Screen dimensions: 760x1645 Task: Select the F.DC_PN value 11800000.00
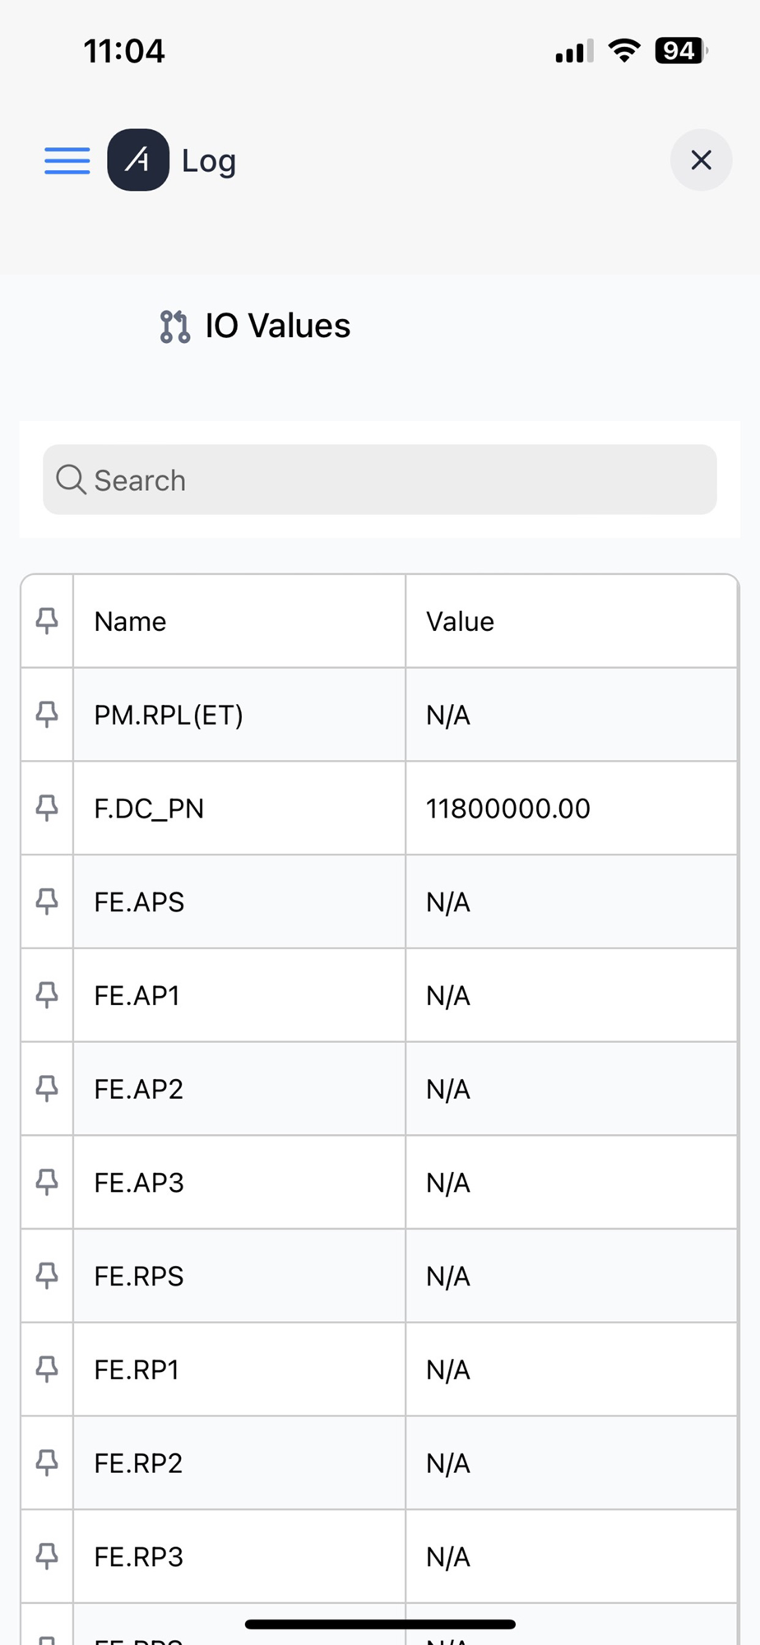click(x=507, y=809)
